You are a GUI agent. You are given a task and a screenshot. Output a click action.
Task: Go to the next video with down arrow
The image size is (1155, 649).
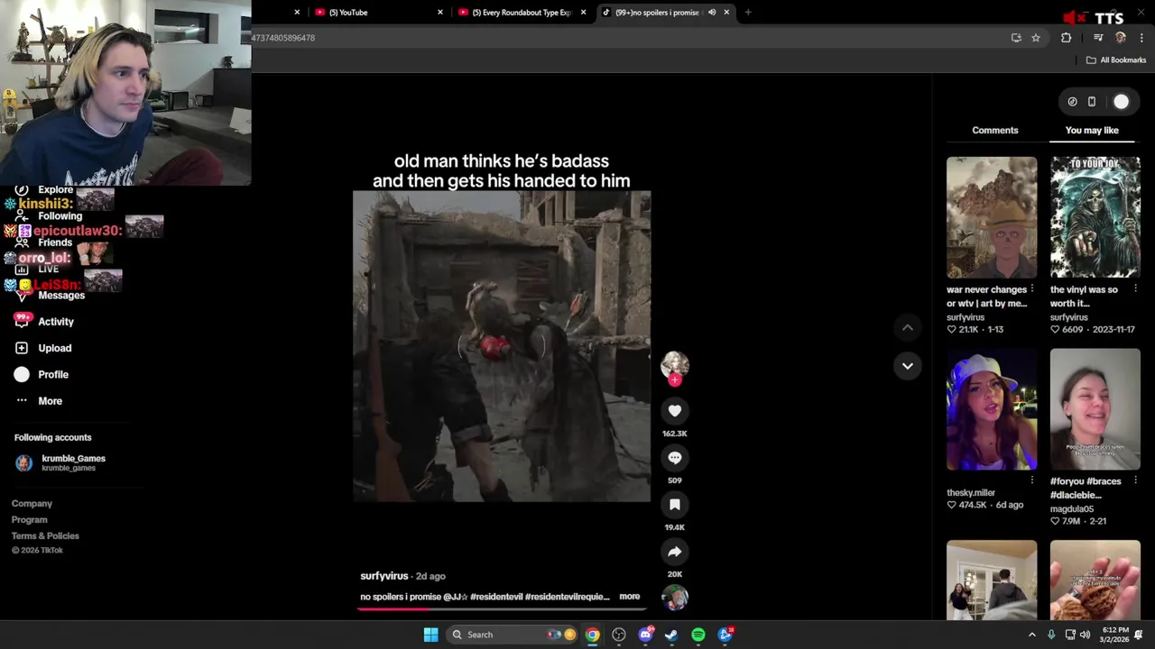coord(908,366)
